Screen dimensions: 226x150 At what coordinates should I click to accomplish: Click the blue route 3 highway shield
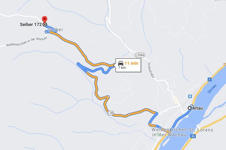[x=210, y=79]
